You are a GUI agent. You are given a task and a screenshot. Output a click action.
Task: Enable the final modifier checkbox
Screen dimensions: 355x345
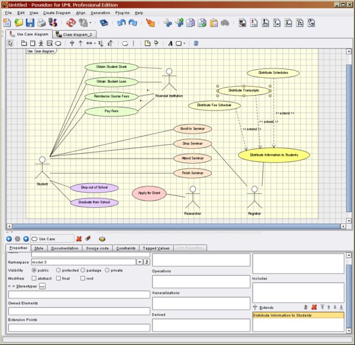tap(59, 278)
